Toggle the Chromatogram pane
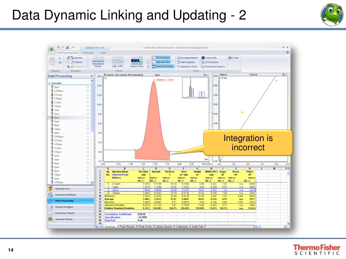 tap(161, 58)
